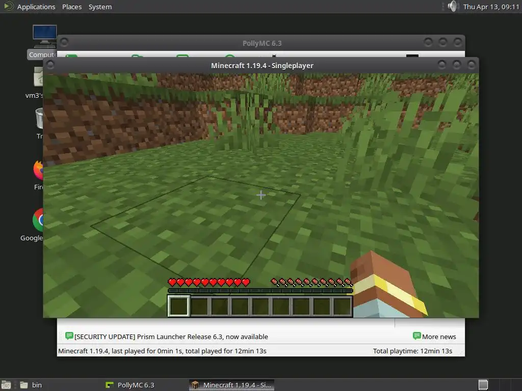The width and height of the screenshot is (522, 391).
Task: Click 'Minecraft 1.19.4, last played' status text
Action: [x=162, y=351]
